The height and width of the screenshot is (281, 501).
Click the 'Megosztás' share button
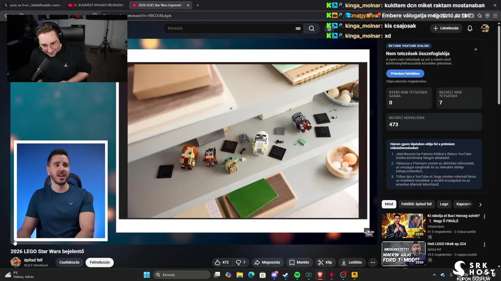(x=267, y=262)
